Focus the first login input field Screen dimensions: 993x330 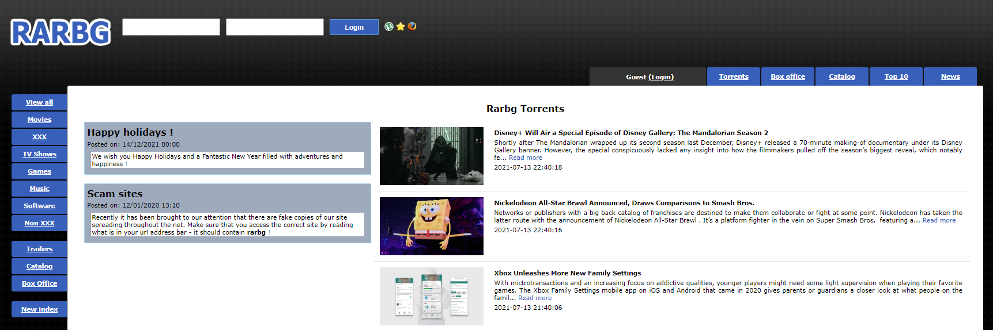tap(171, 27)
